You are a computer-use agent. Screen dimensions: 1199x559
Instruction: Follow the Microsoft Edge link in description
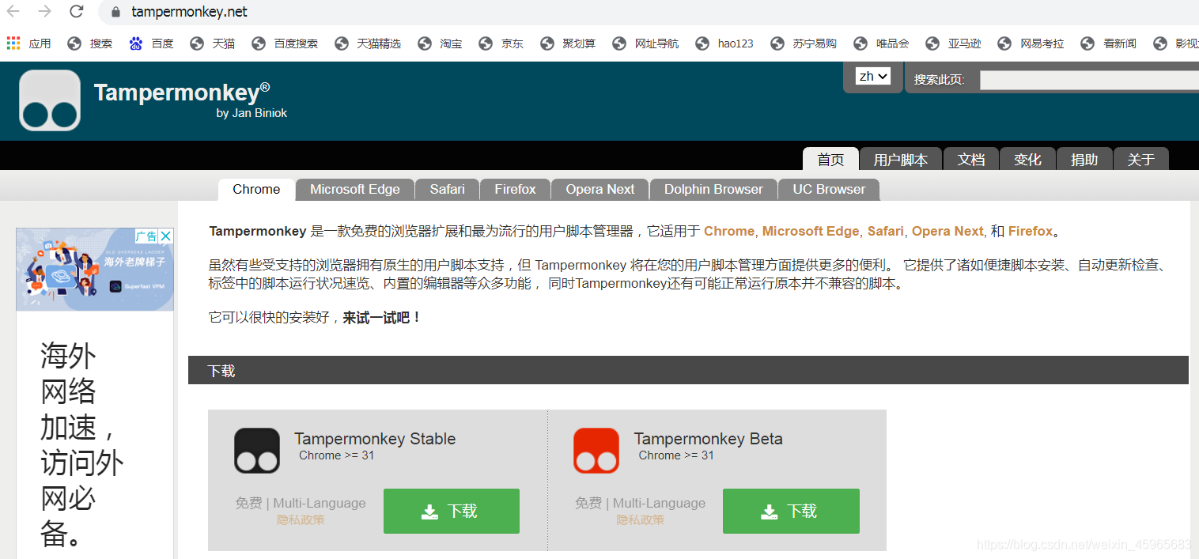[x=811, y=231]
